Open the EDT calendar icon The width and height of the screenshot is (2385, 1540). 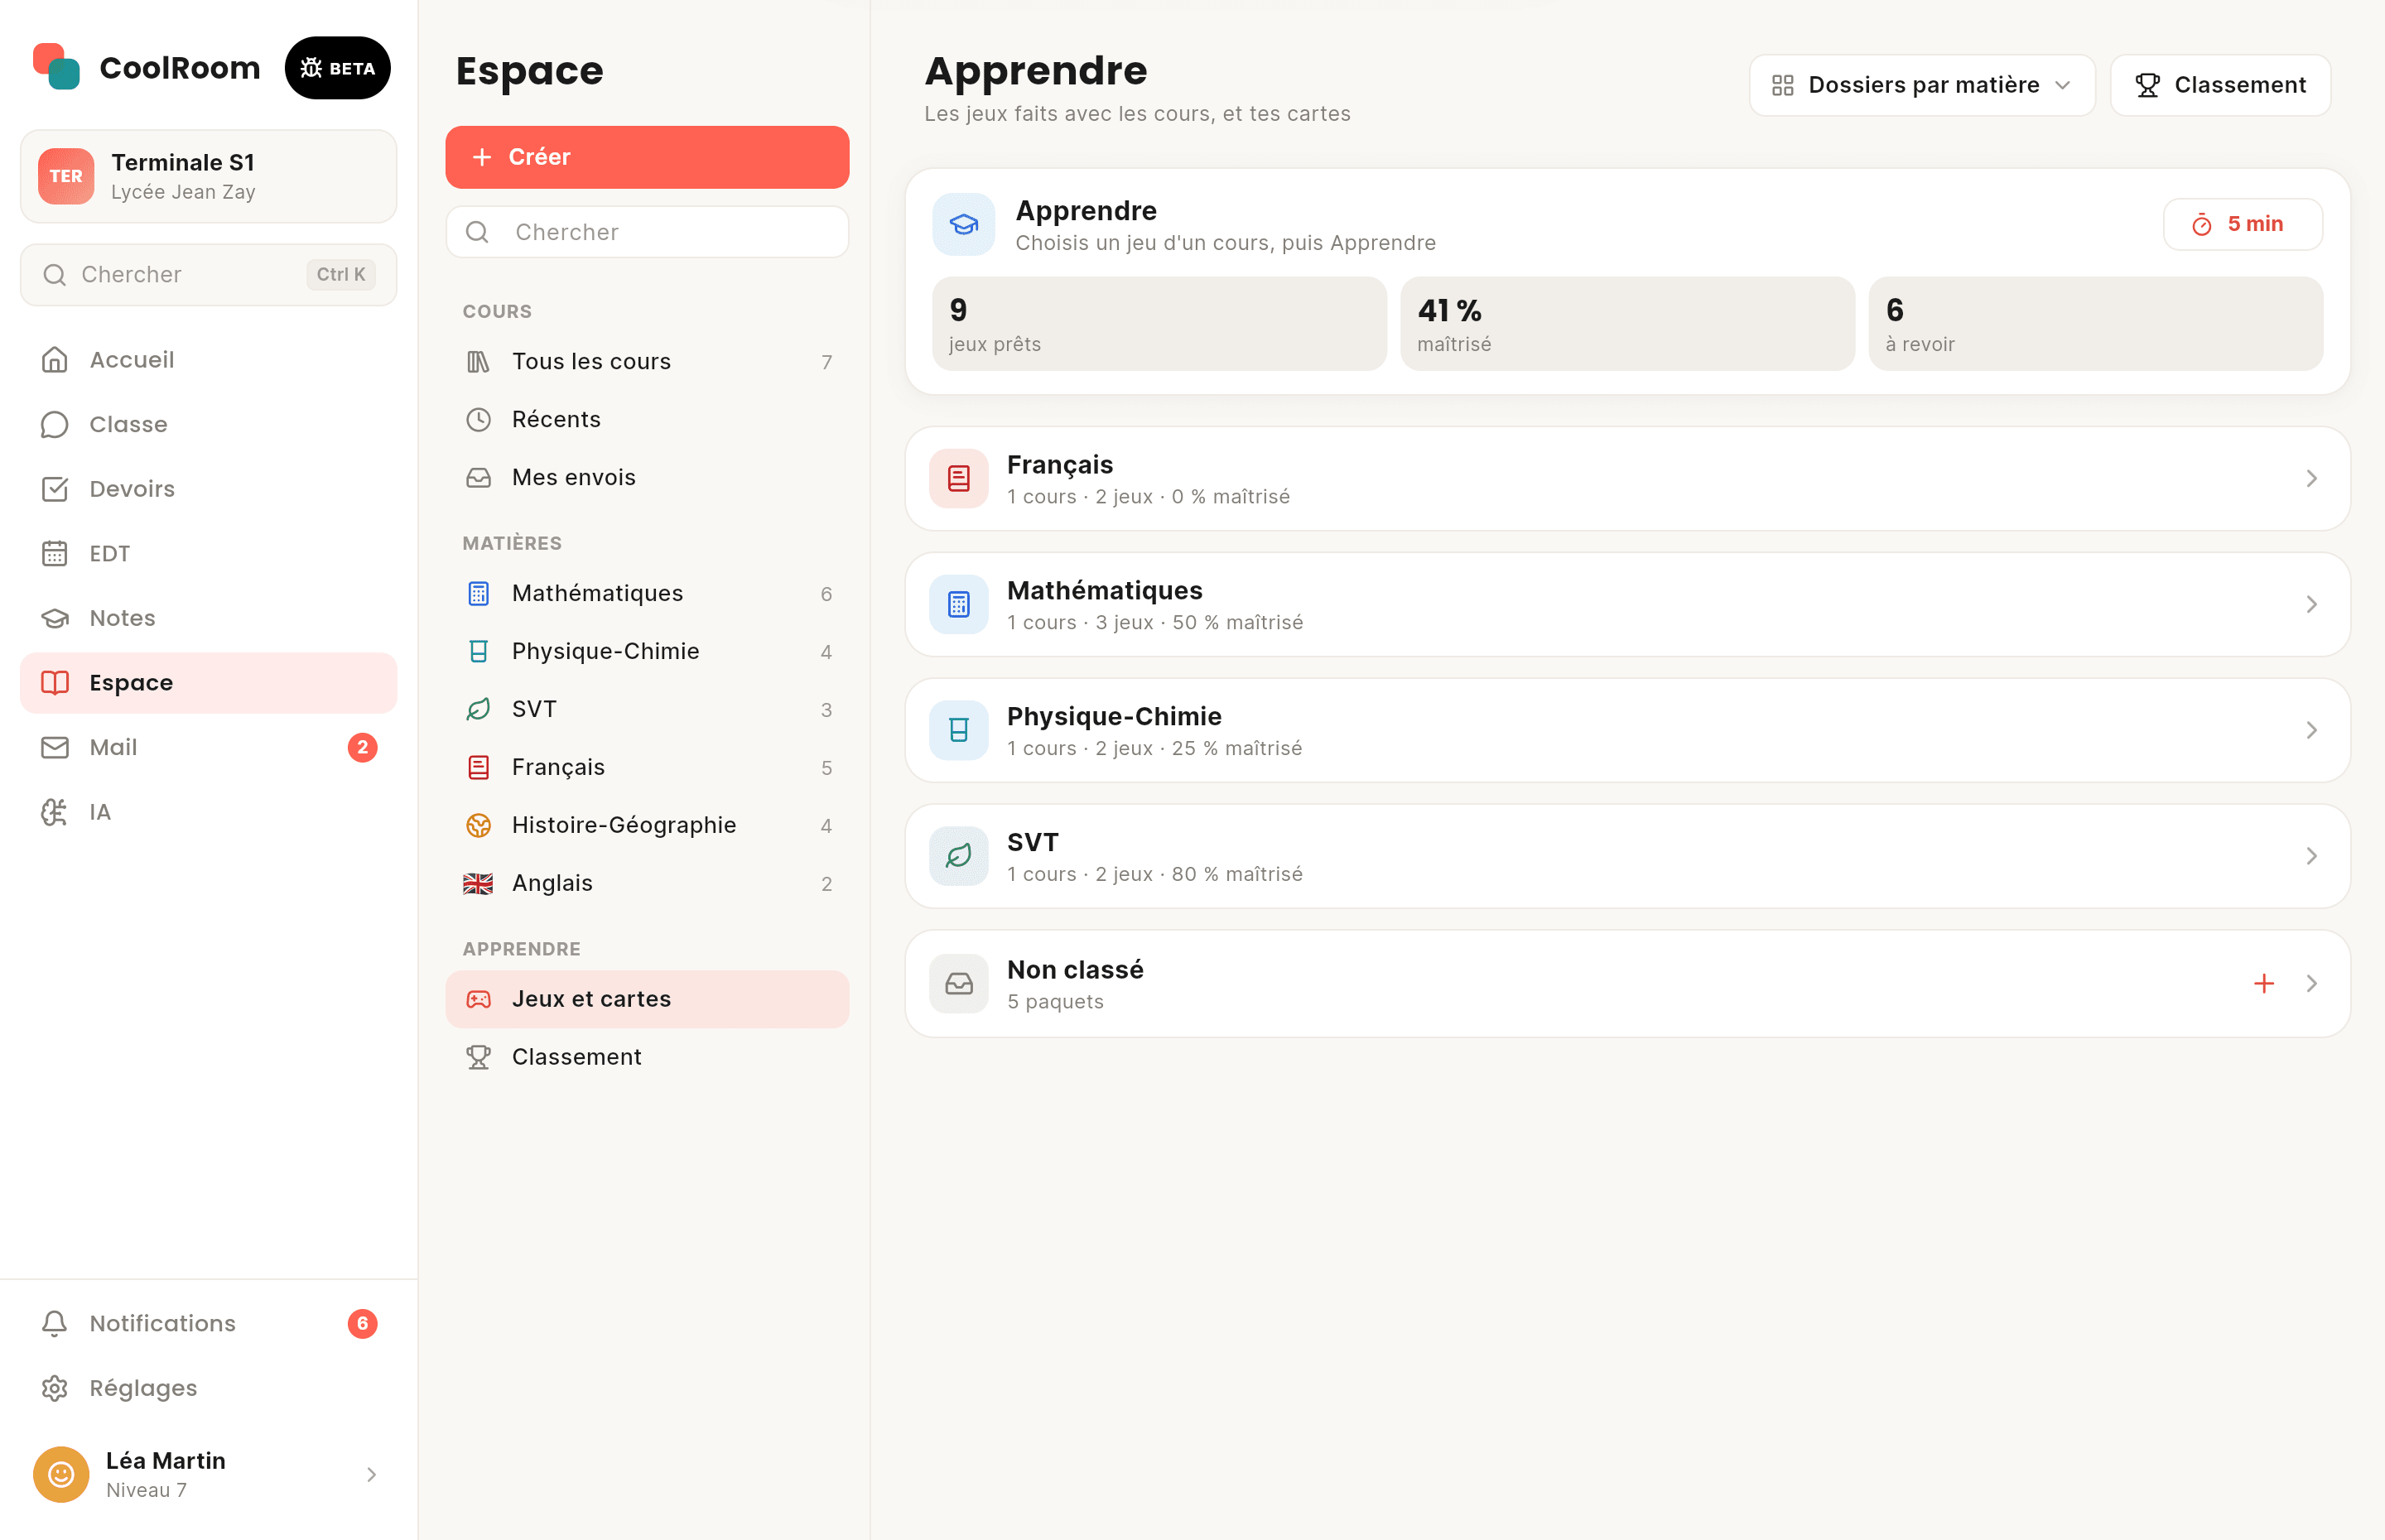(x=55, y=553)
